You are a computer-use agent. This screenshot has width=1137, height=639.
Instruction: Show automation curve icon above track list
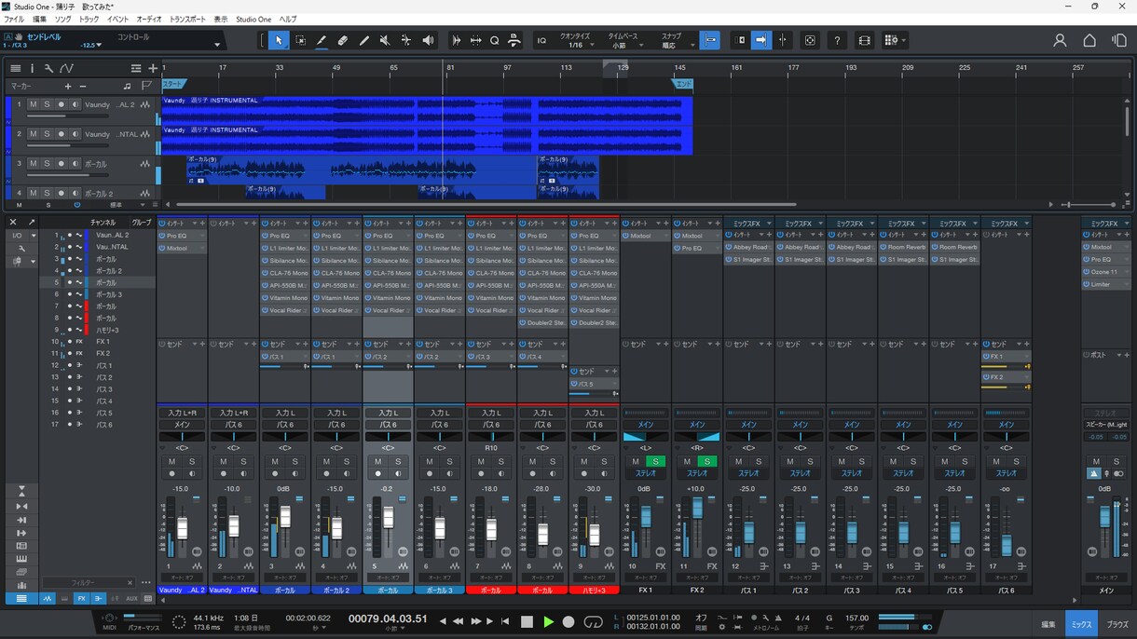click(x=66, y=68)
